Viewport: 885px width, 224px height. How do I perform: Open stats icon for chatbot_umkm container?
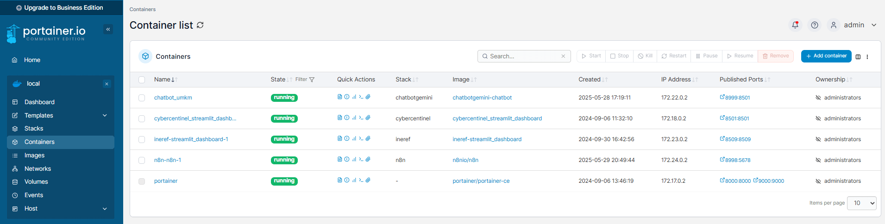(354, 97)
